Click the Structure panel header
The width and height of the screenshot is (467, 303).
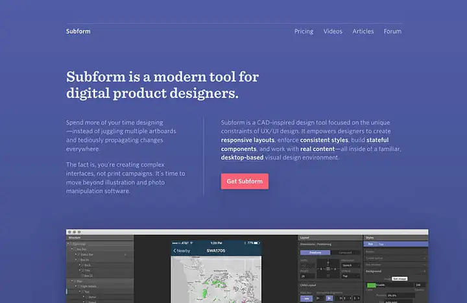point(100,237)
